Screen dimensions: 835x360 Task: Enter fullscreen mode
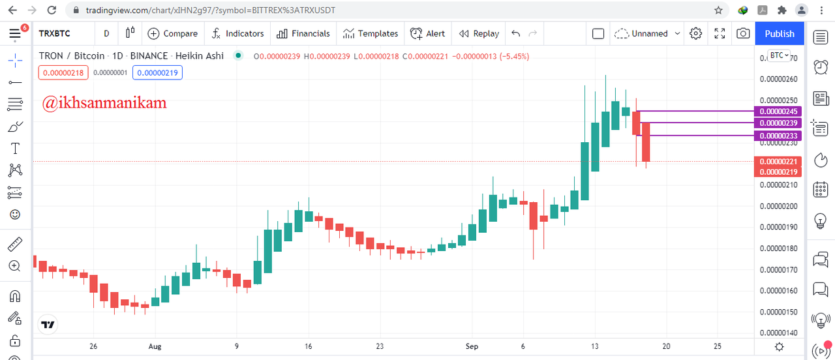[720, 33]
